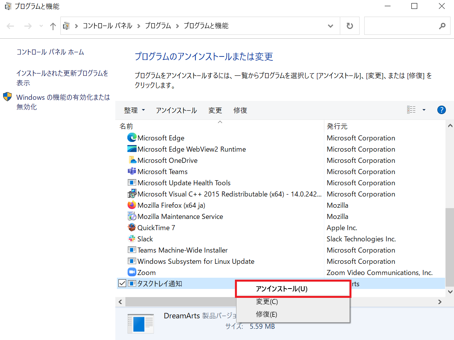Choose アンインストール(U) from the context menu

click(x=293, y=289)
